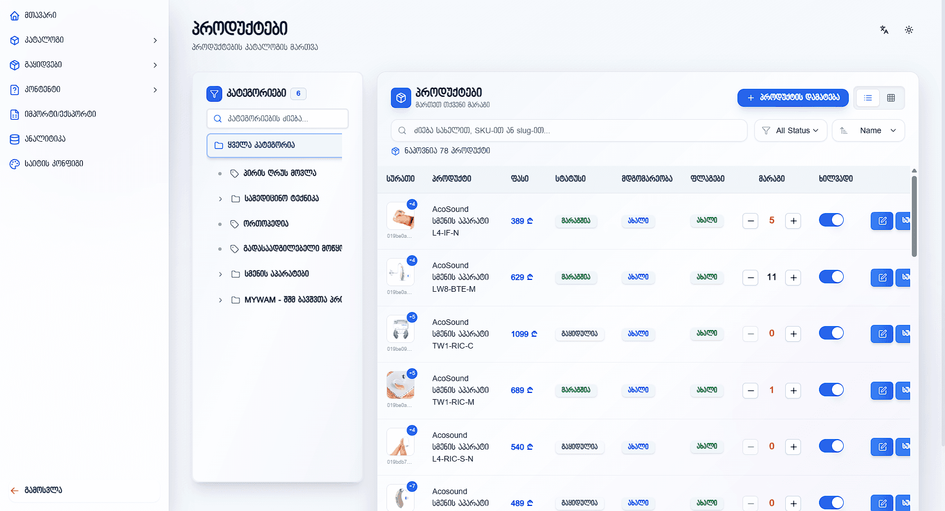This screenshot has width=945, height=511.
Task: Click edit icon for AcoSound TW1-RIC-C
Action: [881, 334]
